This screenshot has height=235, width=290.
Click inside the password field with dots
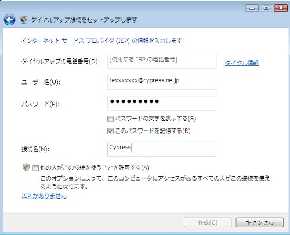pyautogui.click(x=162, y=103)
